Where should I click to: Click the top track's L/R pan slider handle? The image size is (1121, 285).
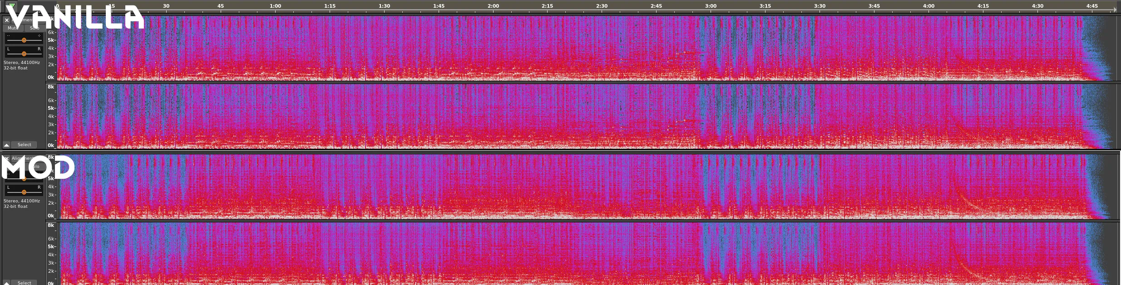tap(24, 54)
